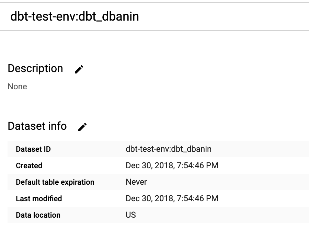The image size is (309, 241).
Task: Click the Dataset info heading
Action: click(x=37, y=126)
